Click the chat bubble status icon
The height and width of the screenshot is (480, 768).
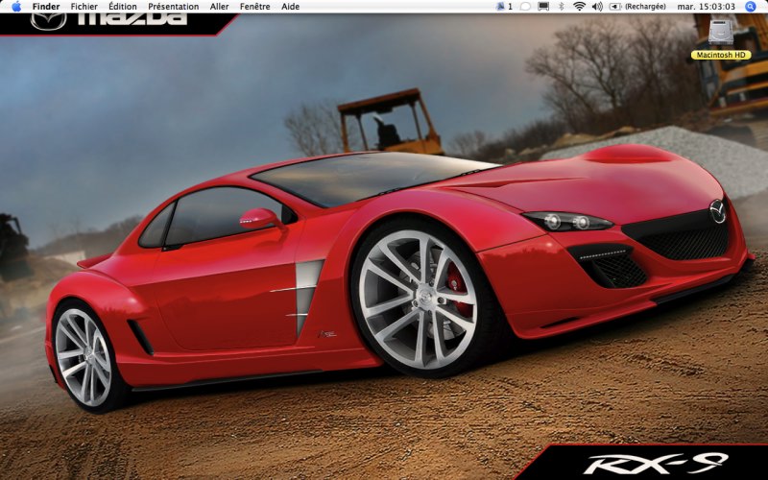click(x=525, y=6)
